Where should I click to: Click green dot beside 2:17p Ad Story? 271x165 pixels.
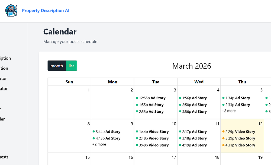coord(180,132)
